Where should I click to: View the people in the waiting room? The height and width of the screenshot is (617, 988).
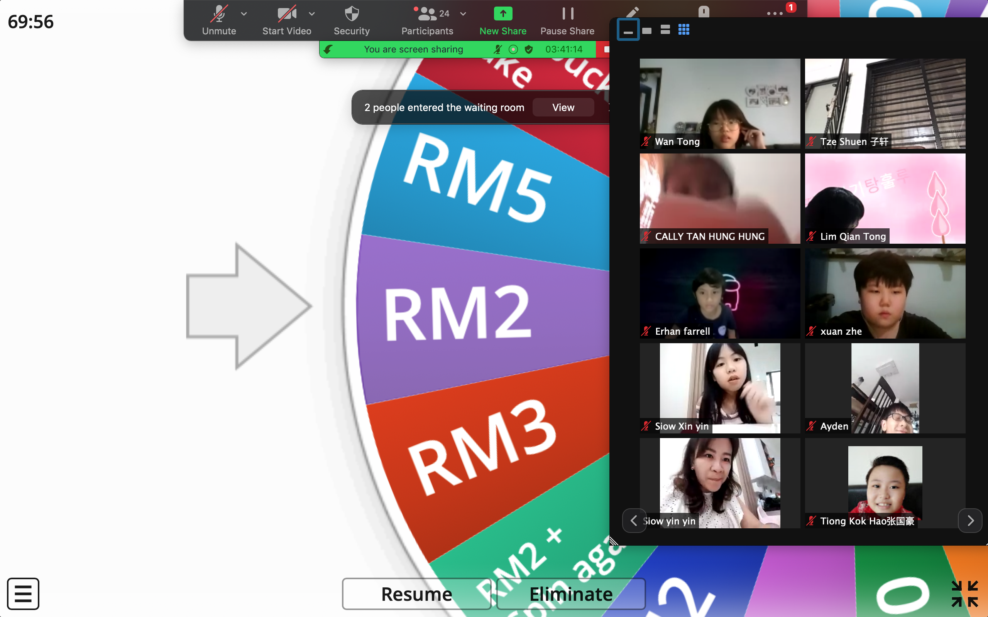point(563,107)
